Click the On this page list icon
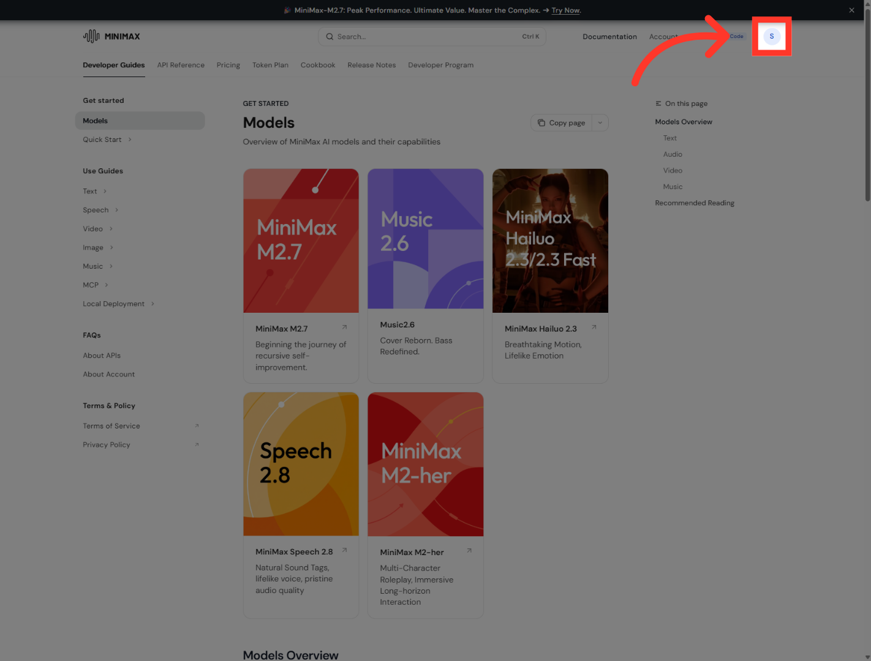This screenshot has width=871, height=661. point(658,103)
